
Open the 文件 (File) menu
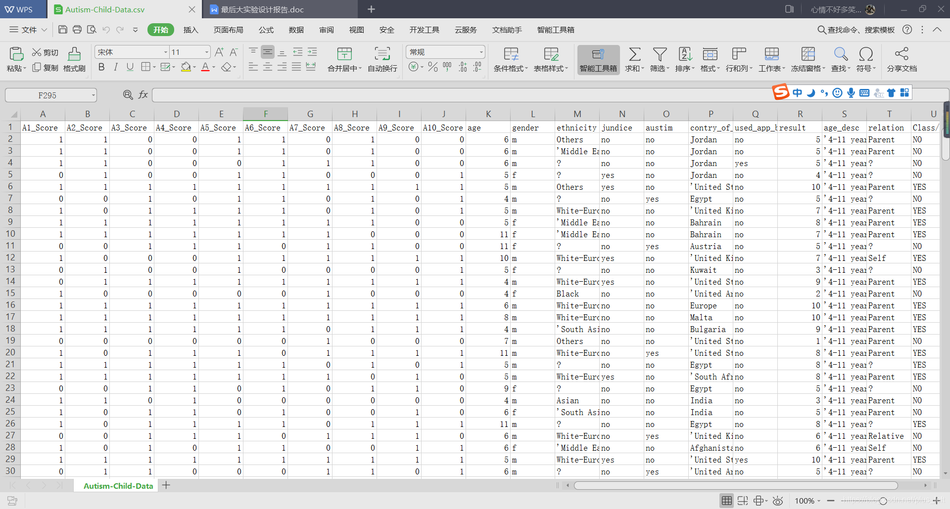coord(28,30)
